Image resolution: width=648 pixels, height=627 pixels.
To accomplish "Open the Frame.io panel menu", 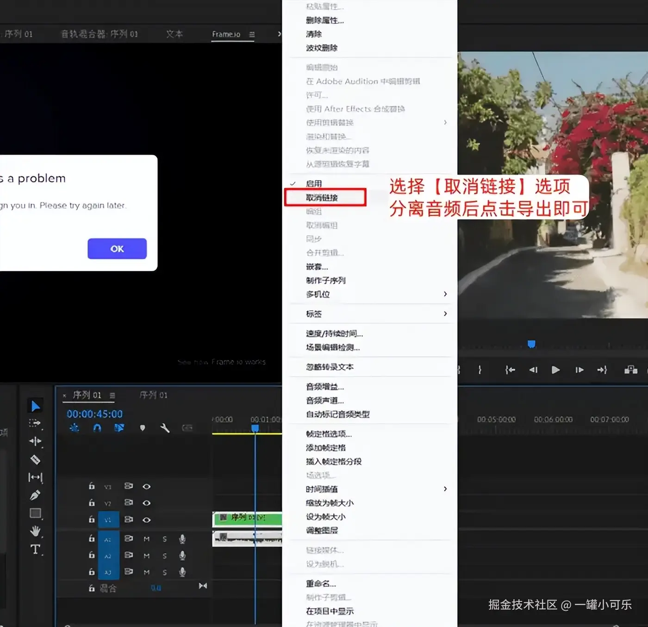I will pos(252,34).
